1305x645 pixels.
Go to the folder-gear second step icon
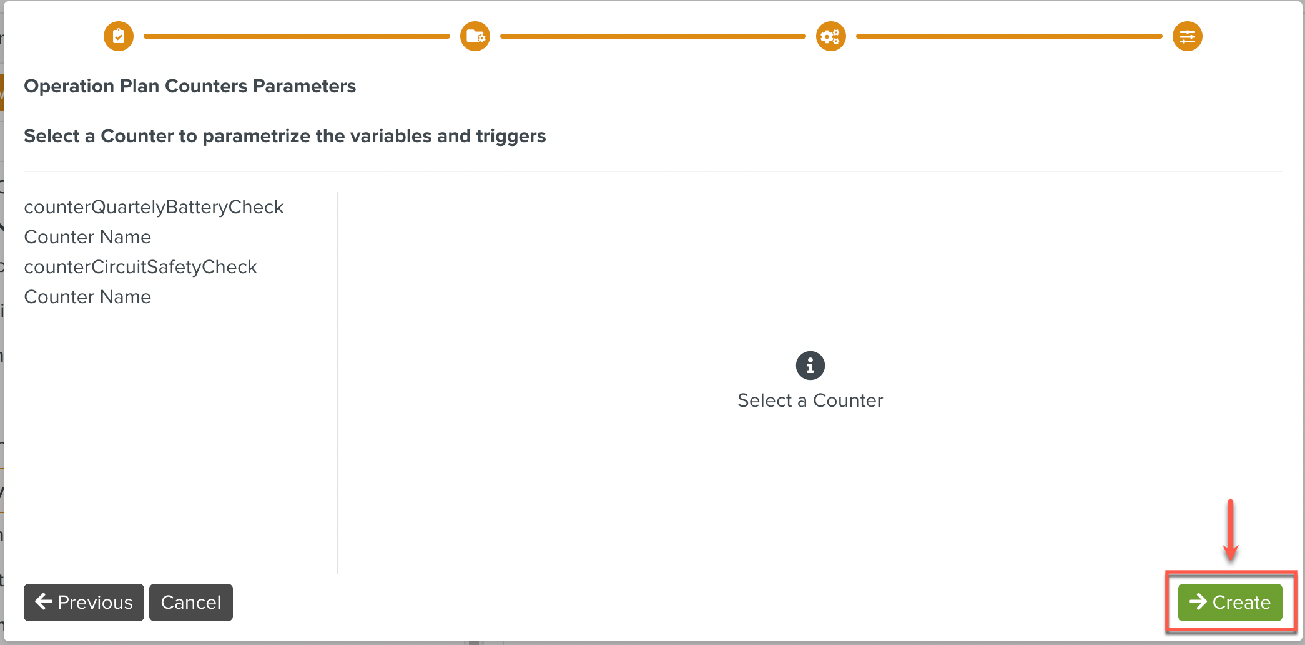pos(475,36)
